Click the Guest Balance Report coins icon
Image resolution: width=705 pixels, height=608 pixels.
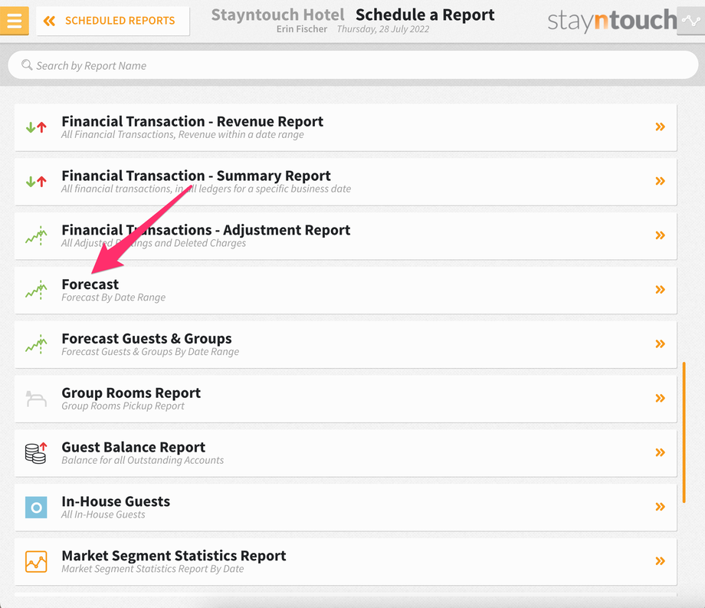click(36, 453)
